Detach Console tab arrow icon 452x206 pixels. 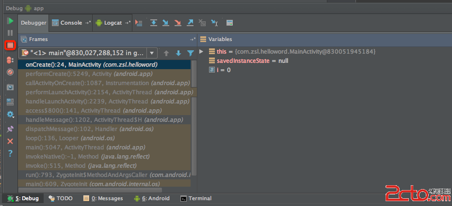(88, 23)
